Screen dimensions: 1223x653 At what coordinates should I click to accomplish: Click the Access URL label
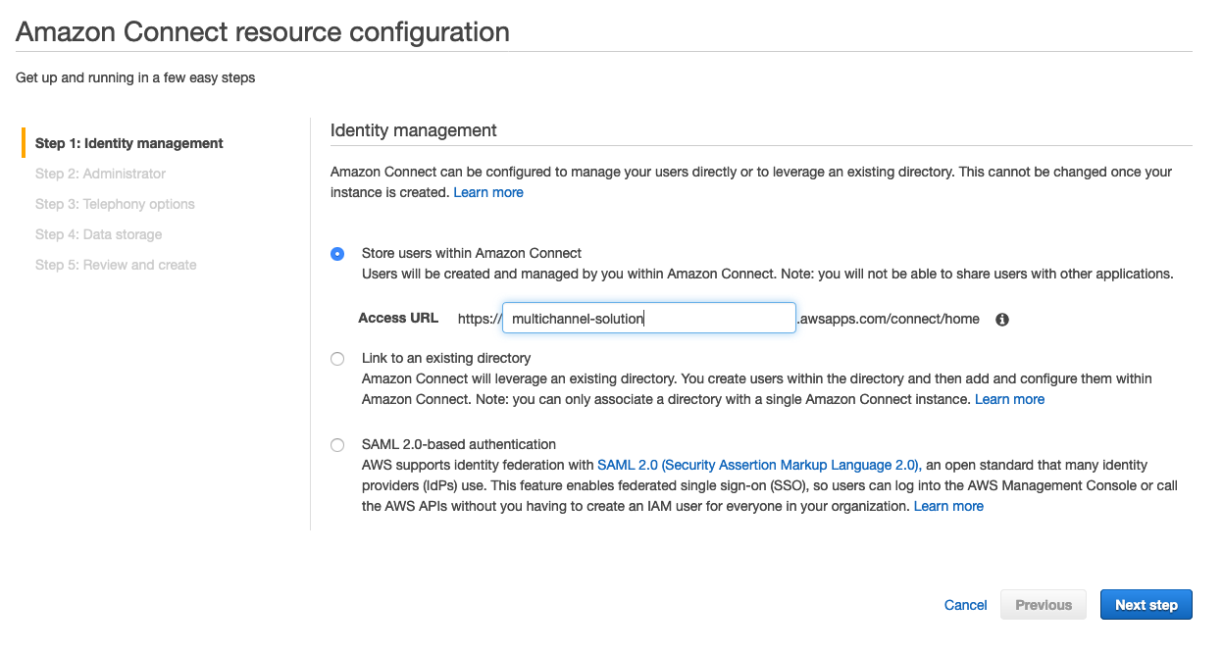click(x=398, y=319)
